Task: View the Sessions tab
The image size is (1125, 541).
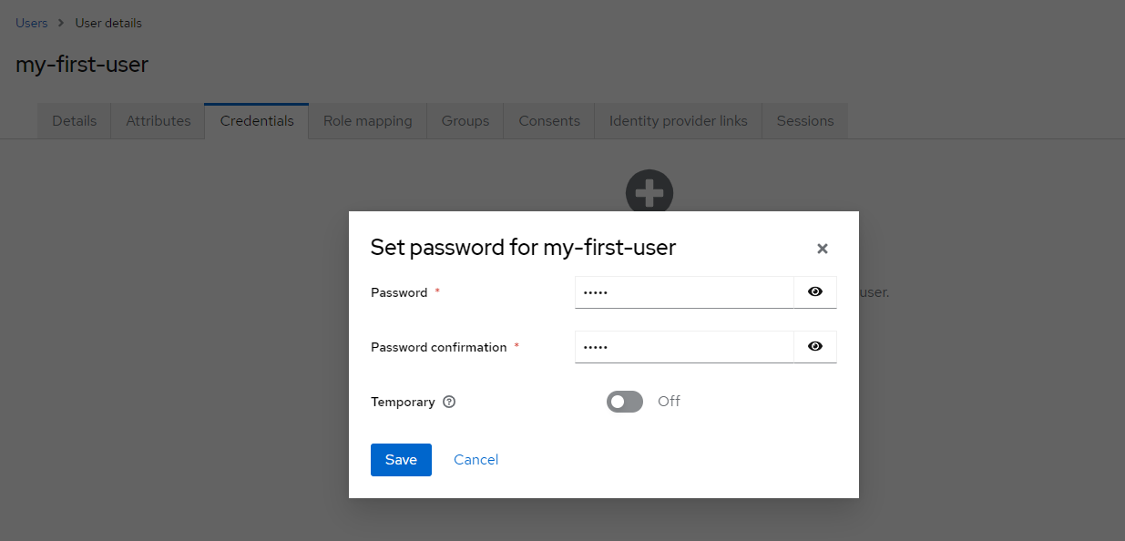Action: click(x=805, y=121)
